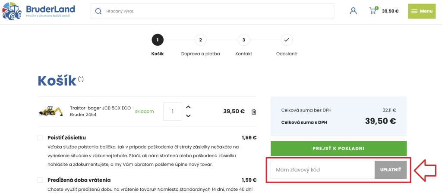Click the hamburger icon in Menu button

click(x=414, y=11)
